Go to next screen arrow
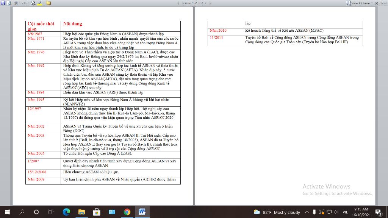388x218 pixels. [210, 3]
